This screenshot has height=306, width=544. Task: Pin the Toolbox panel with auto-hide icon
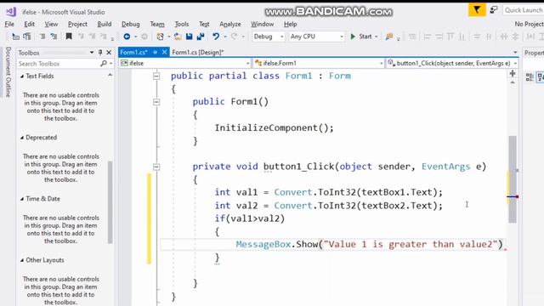(100, 53)
